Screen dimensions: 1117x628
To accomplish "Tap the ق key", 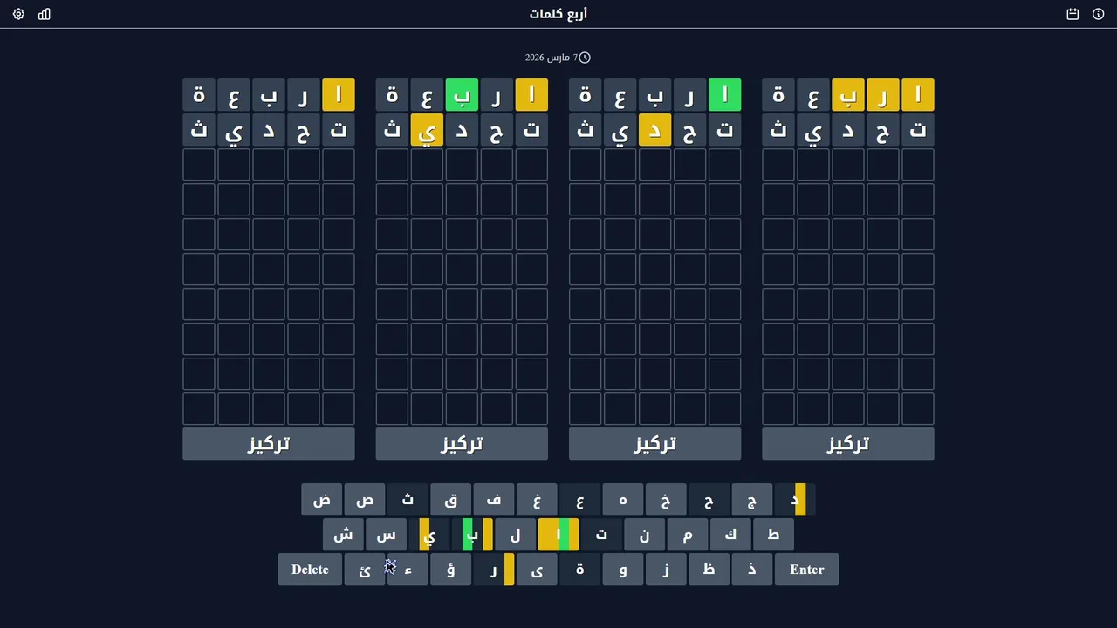I will tap(451, 500).
